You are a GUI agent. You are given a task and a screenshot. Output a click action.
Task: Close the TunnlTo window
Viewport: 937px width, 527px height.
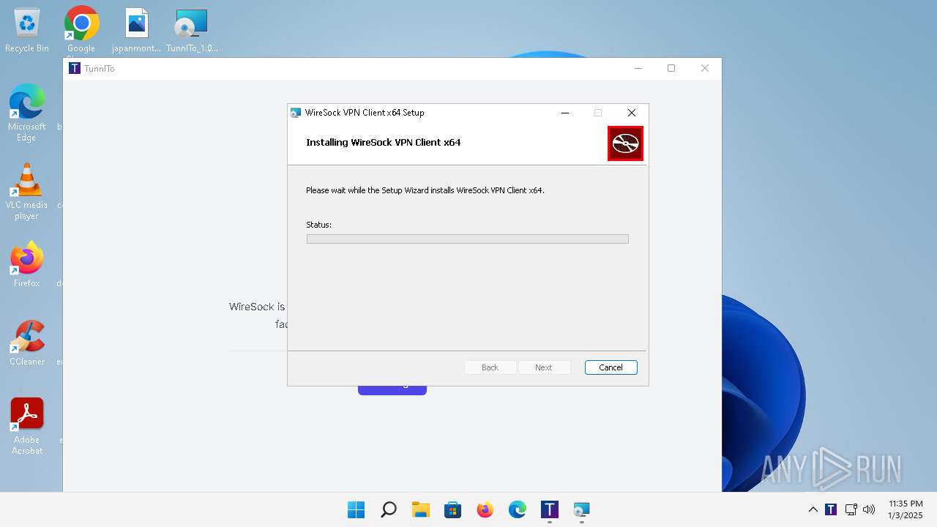(705, 68)
